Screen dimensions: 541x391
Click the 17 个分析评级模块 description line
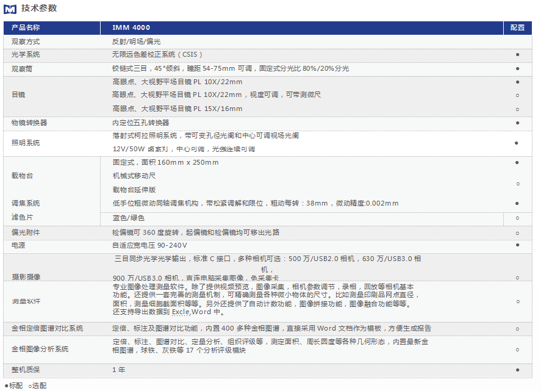[x=179, y=350]
